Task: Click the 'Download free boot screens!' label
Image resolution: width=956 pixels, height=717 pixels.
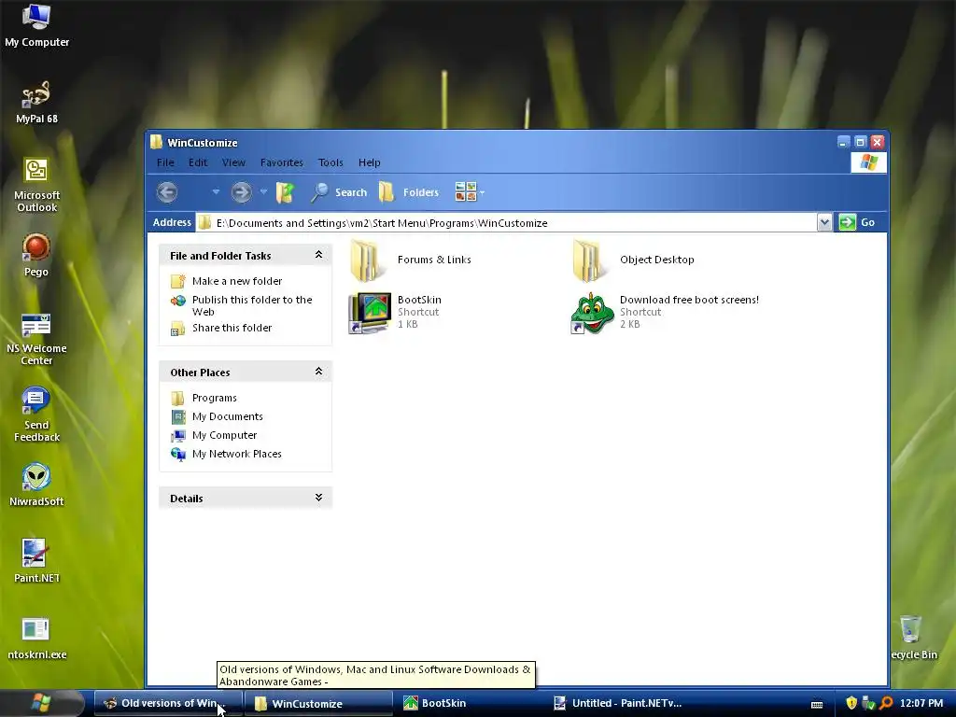Action: (689, 300)
